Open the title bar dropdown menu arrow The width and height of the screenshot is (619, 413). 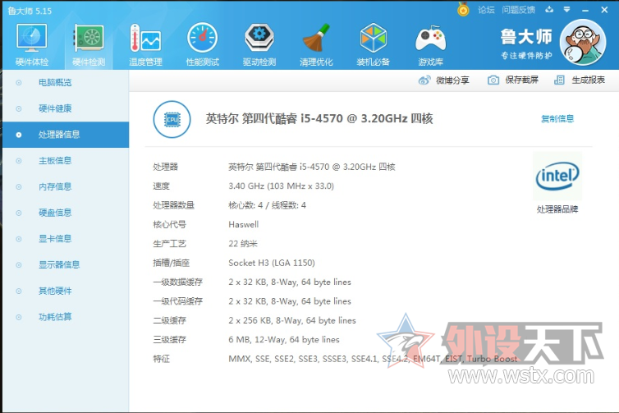(x=567, y=10)
